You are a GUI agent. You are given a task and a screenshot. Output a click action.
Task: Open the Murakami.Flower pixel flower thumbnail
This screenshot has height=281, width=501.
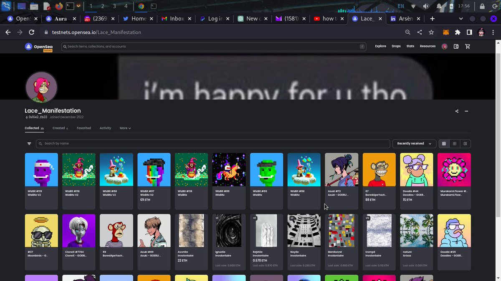454,169
